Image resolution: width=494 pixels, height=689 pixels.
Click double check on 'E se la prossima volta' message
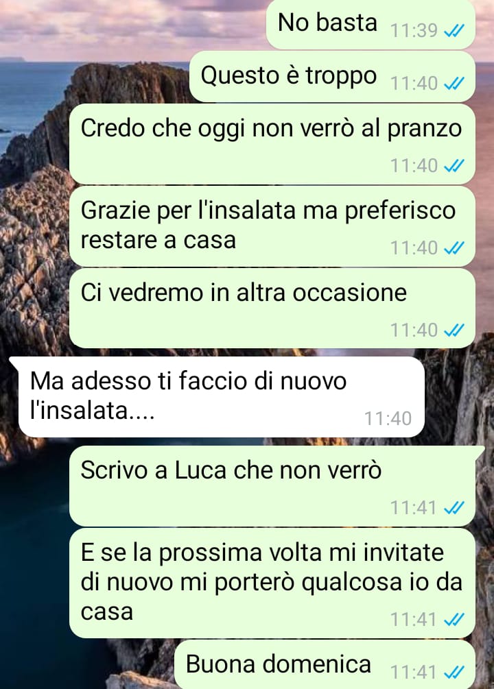454,620
